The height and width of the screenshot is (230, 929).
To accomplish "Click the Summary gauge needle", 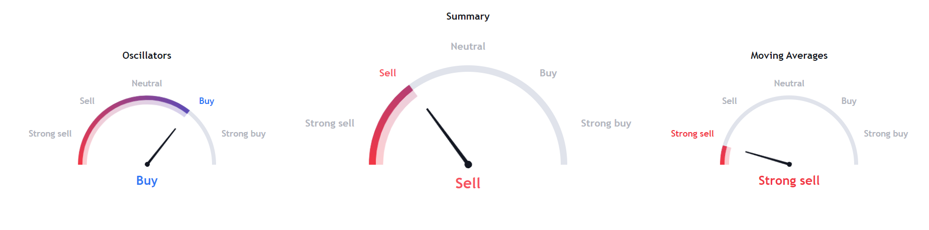I will click(448, 137).
